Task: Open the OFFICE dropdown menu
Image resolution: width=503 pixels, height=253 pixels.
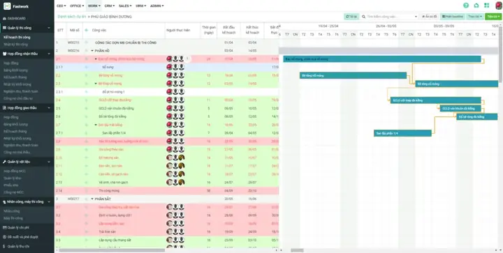Action: 77,6
